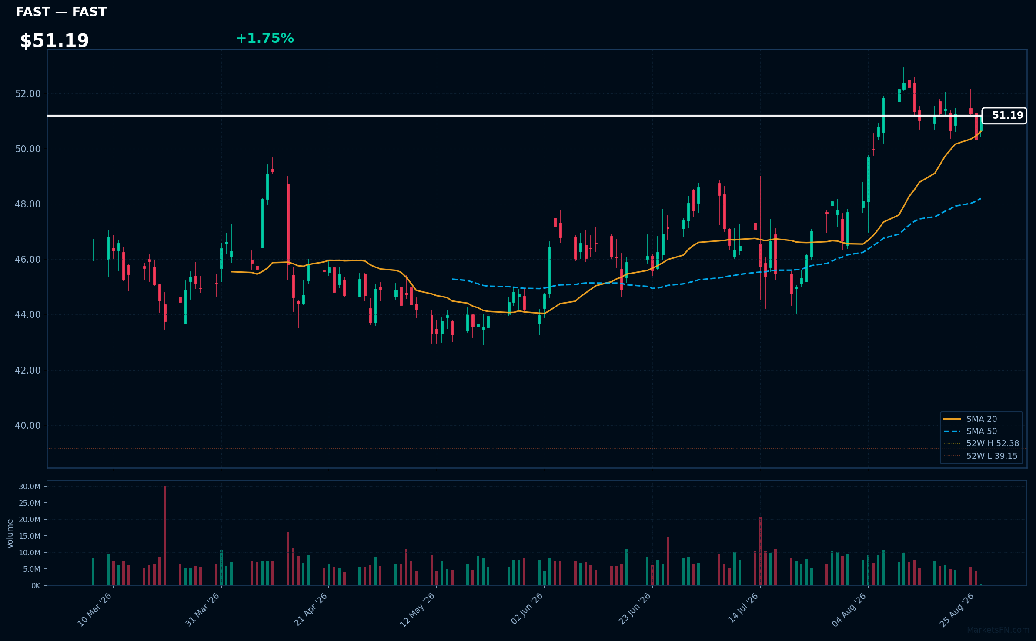Click the +1.75% change percentage

click(x=265, y=39)
